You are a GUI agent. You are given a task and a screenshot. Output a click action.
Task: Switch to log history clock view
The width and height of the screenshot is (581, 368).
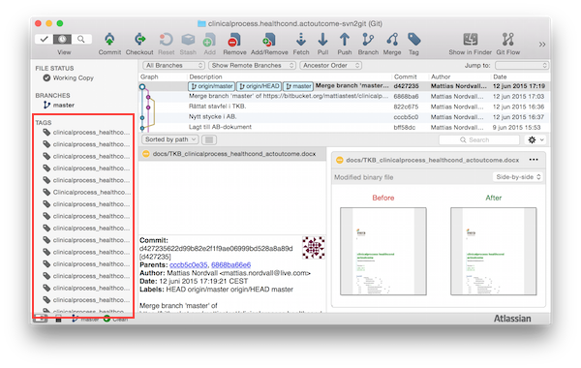[x=62, y=39]
